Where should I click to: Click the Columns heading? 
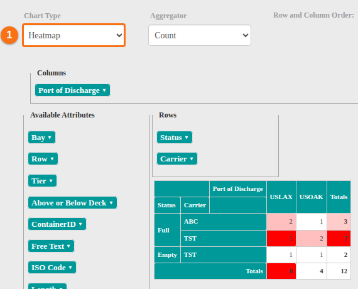52,73
